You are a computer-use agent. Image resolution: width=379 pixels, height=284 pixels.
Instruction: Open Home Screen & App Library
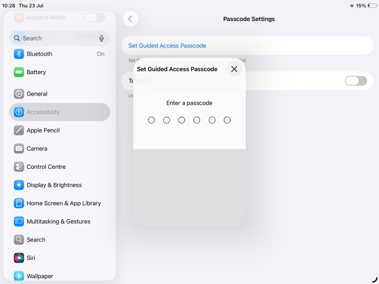59,204
